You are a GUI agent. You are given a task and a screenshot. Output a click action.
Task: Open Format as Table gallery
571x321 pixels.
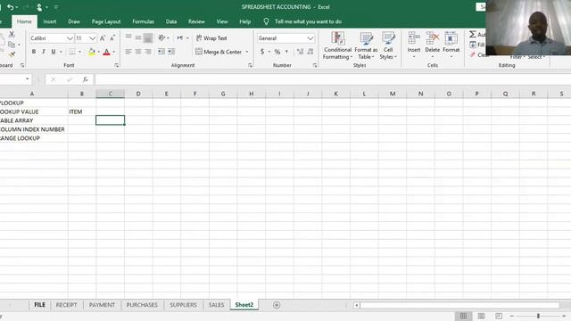[366, 45]
